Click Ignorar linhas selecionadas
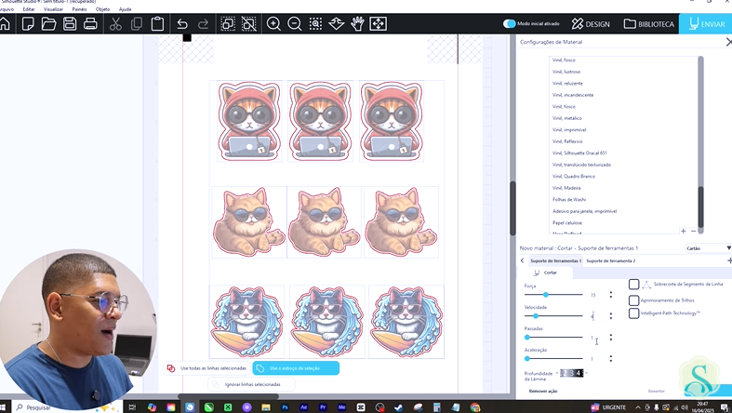Screen dimensions: 732x413 [251, 384]
